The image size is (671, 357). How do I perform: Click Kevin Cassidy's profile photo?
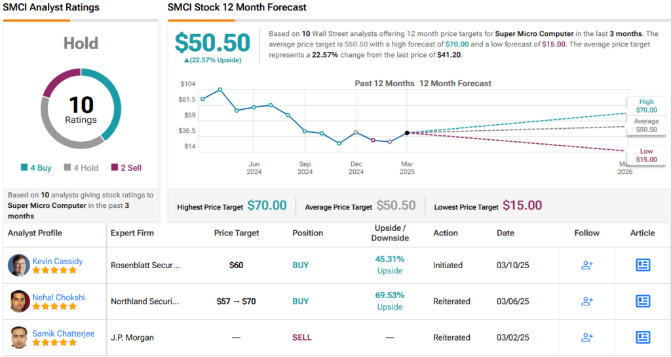click(19, 265)
